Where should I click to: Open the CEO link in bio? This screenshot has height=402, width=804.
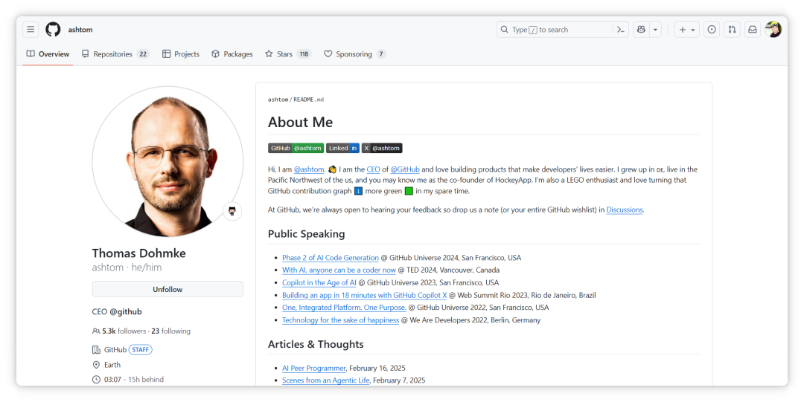click(373, 169)
